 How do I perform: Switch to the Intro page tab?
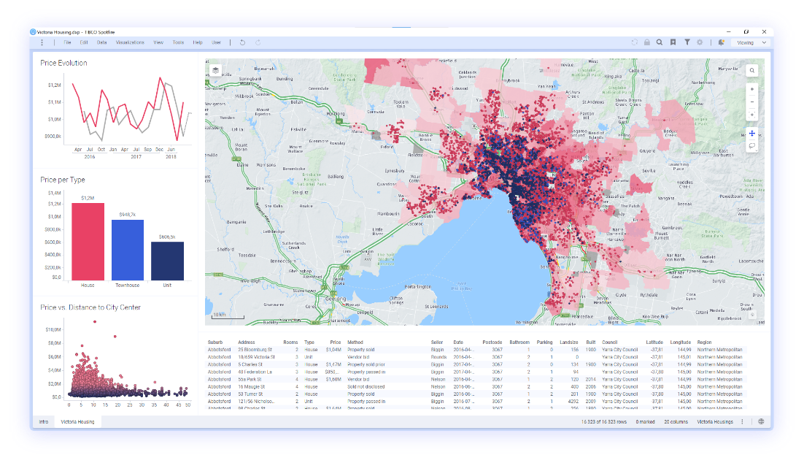(44, 421)
